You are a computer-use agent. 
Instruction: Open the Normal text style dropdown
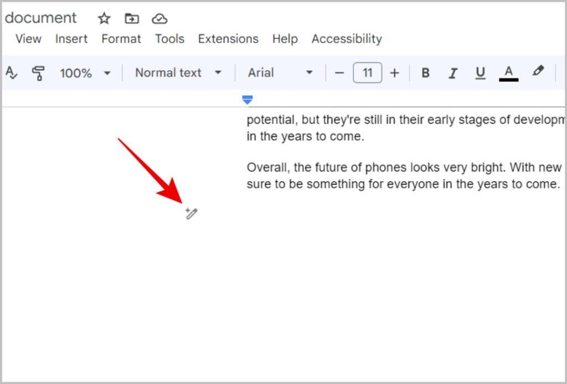coord(178,72)
